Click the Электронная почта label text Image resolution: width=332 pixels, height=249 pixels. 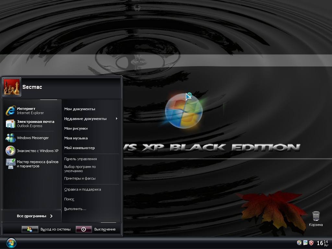tap(36, 122)
